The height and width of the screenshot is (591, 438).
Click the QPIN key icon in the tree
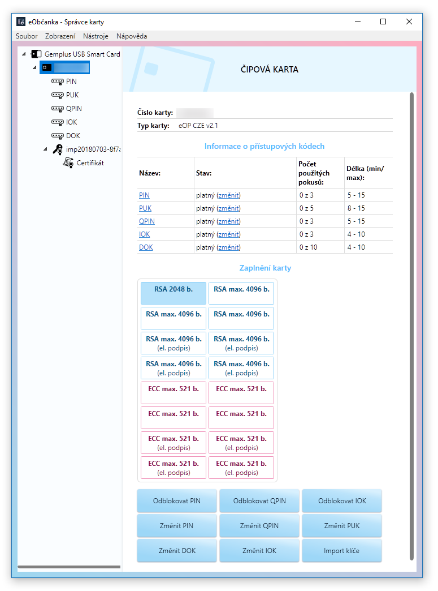coord(58,109)
